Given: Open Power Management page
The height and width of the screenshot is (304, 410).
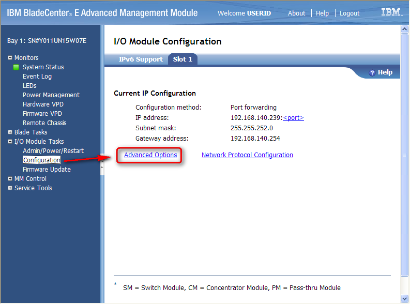Looking at the screenshot, I should click(51, 95).
